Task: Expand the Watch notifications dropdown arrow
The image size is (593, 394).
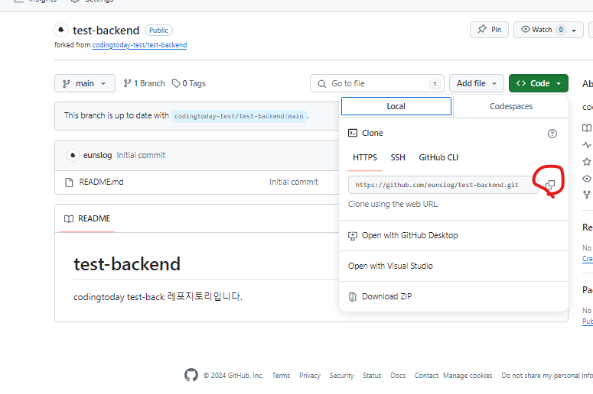Action: [x=574, y=31]
